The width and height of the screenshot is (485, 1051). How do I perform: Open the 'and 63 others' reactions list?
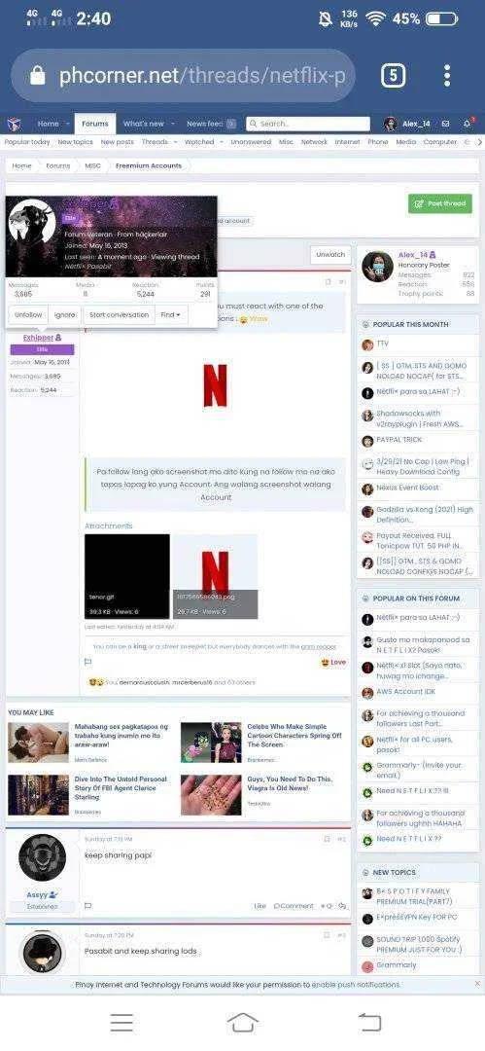pos(234,682)
